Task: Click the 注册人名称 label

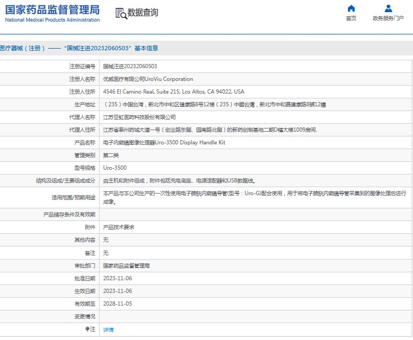Action: 82,79
